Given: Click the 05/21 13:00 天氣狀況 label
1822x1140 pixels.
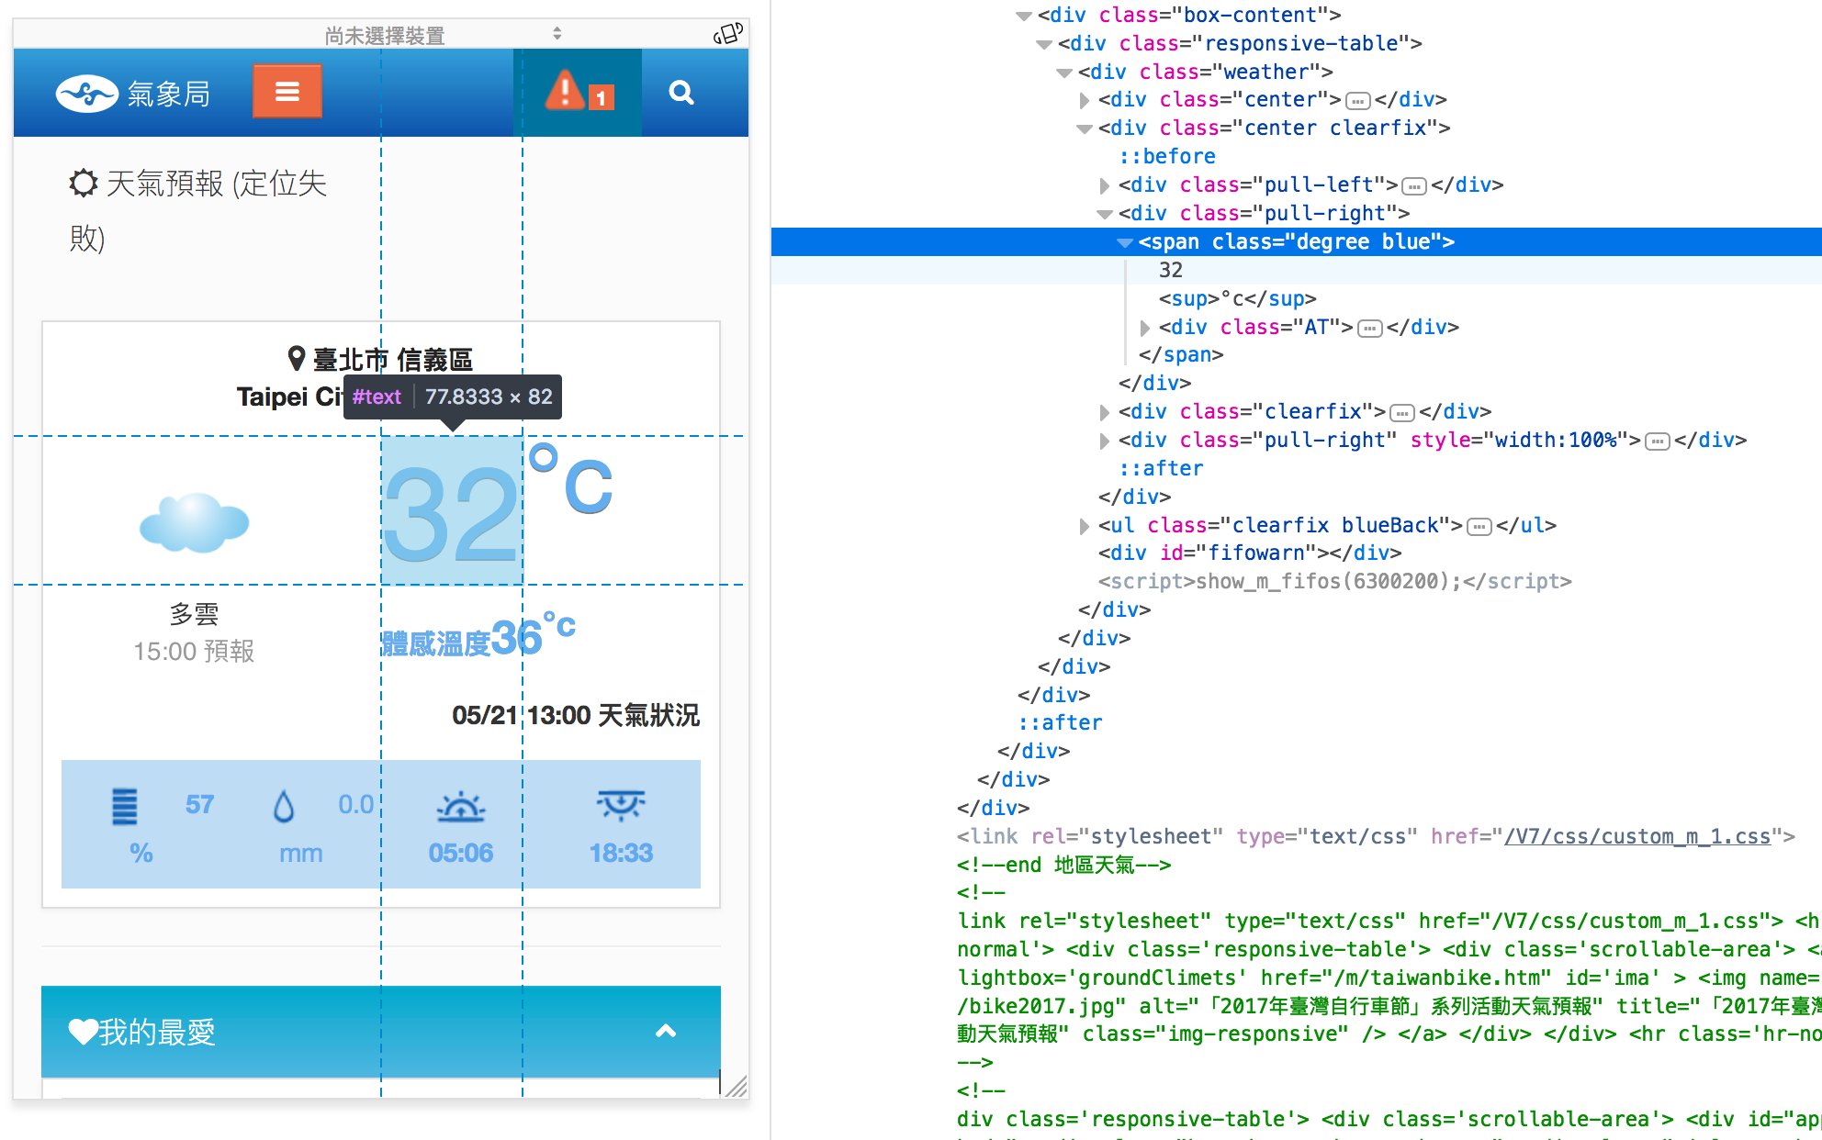Looking at the screenshot, I should point(576,715).
